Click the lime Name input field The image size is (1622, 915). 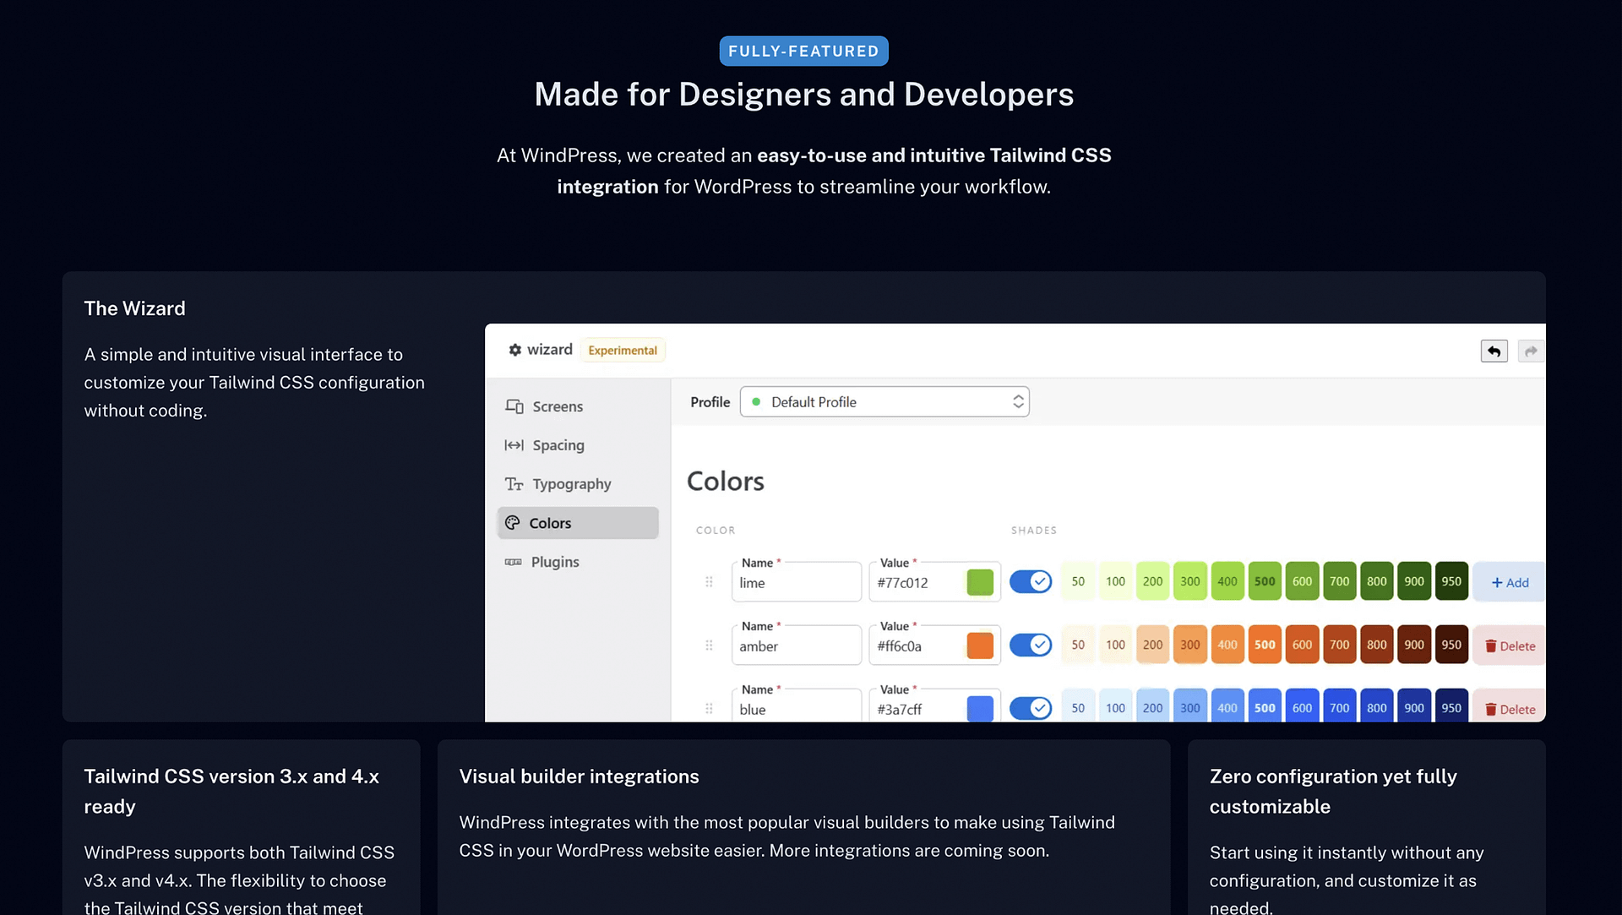796,583
